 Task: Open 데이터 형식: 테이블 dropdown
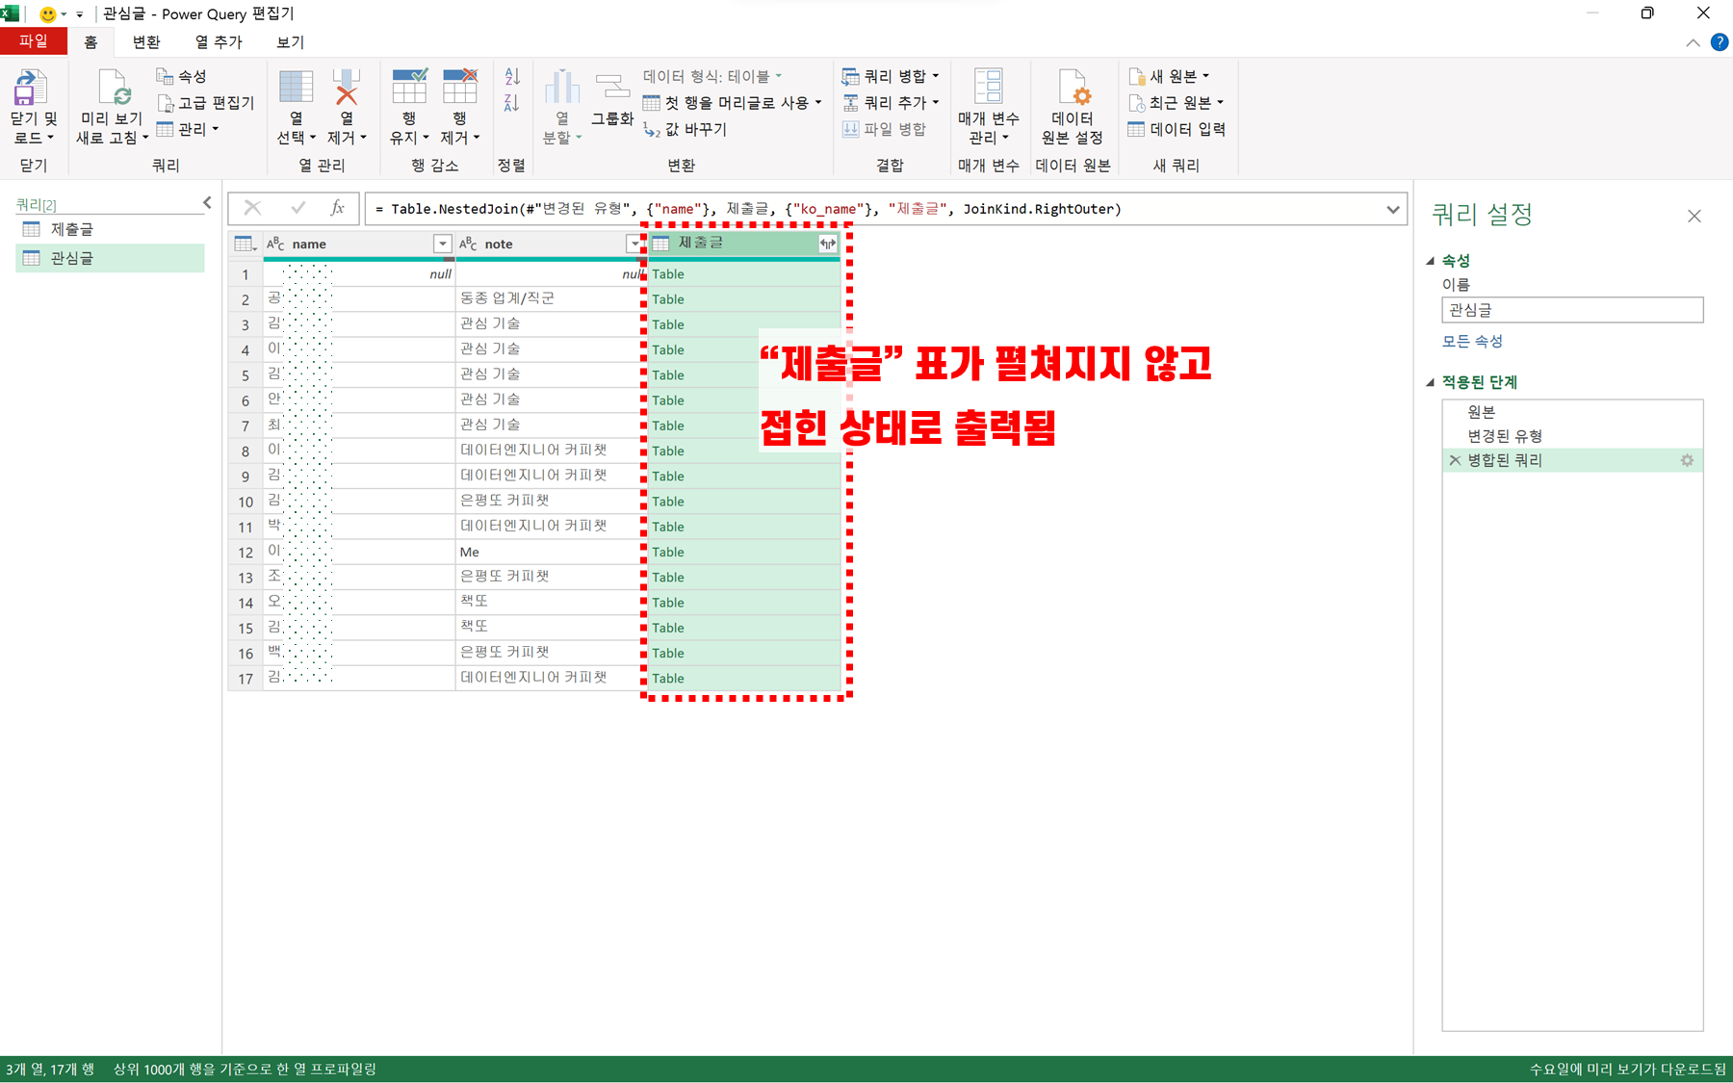[x=712, y=76]
